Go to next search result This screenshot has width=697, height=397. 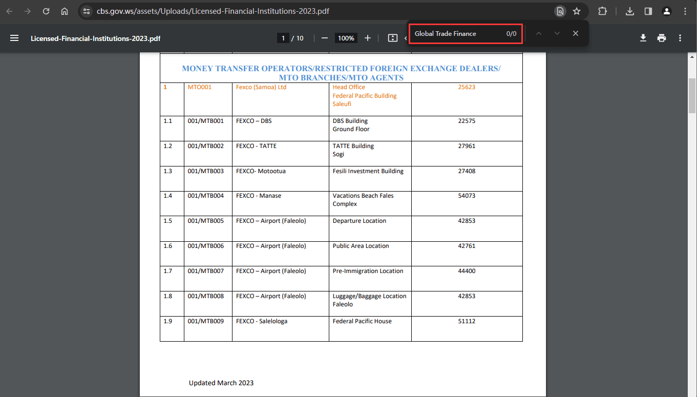point(557,33)
